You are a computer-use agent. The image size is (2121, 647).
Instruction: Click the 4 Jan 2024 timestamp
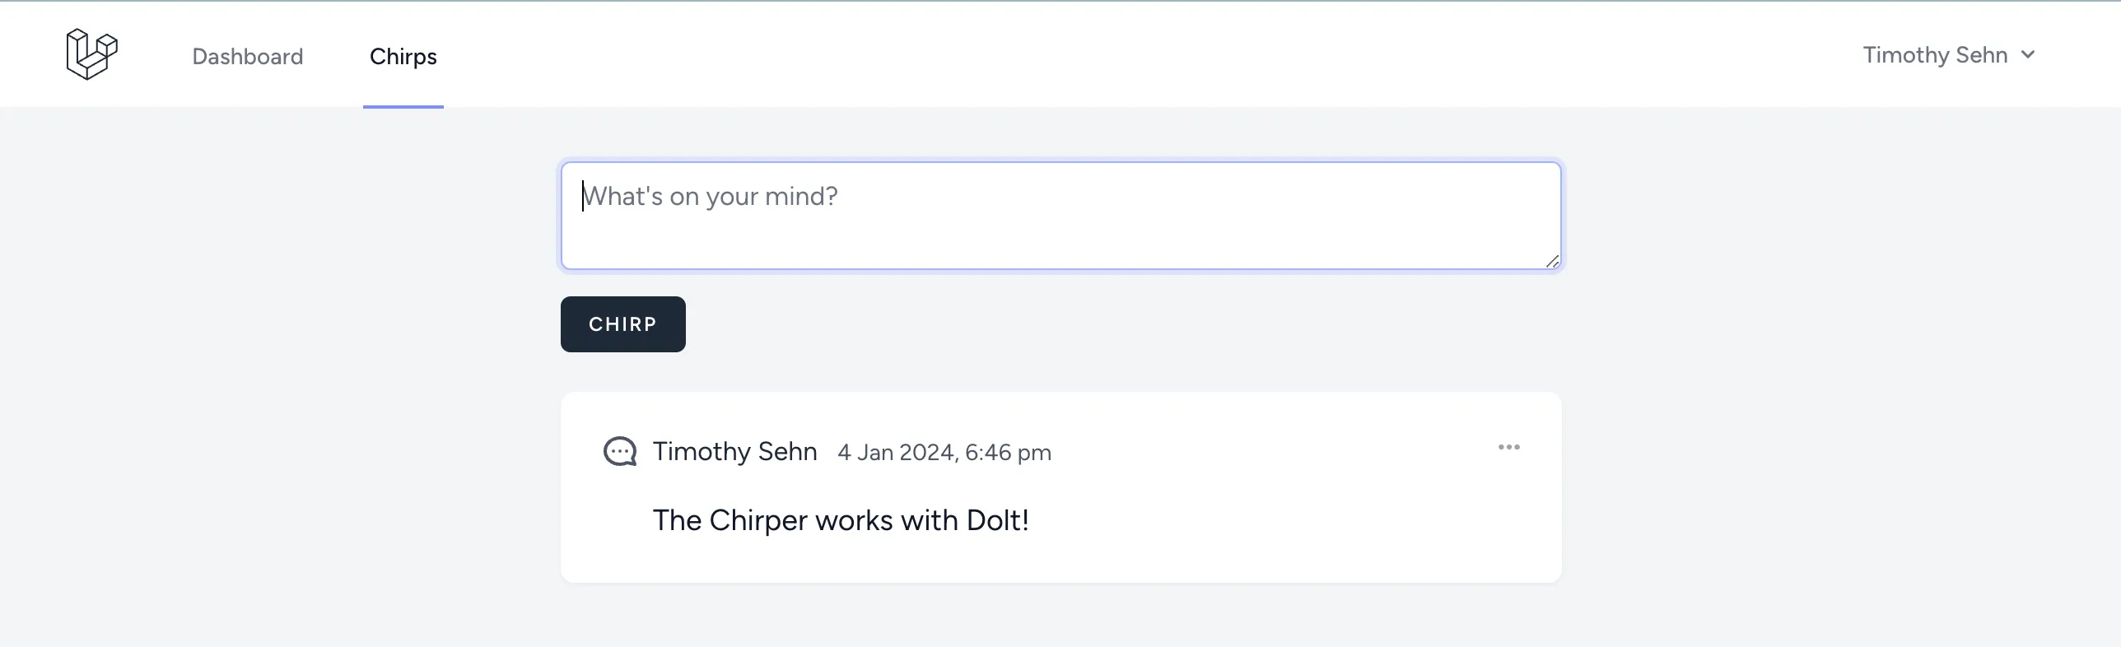(x=944, y=452)
